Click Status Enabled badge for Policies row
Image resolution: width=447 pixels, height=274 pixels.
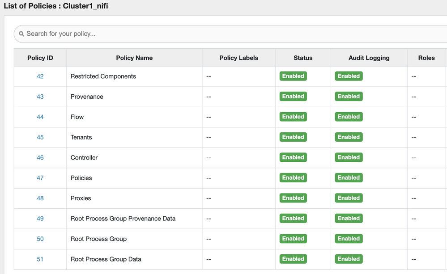pos(293,177)
